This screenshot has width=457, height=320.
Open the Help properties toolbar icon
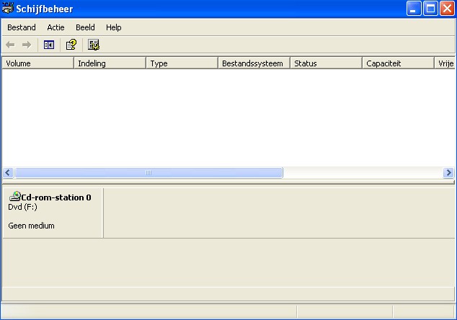pos(71,45)
